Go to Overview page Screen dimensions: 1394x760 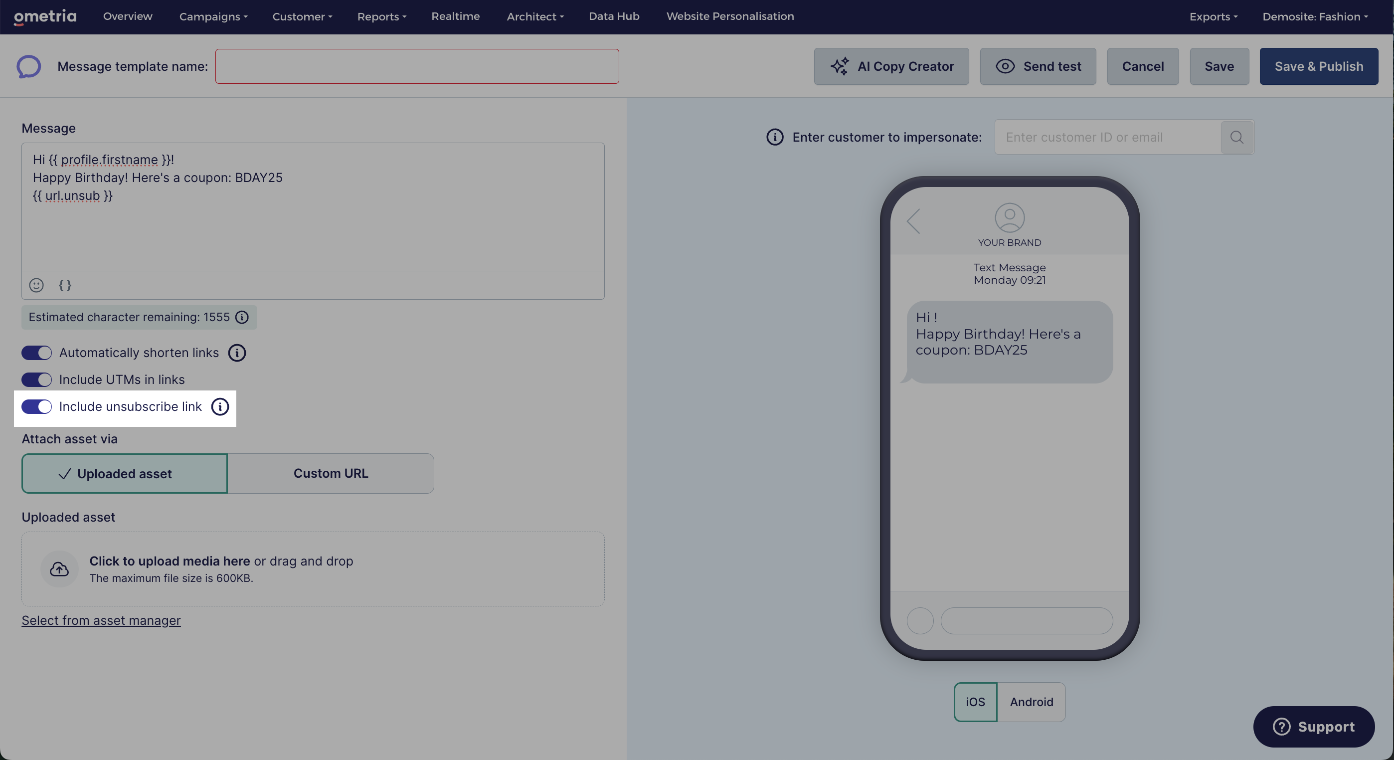(128, 16)
